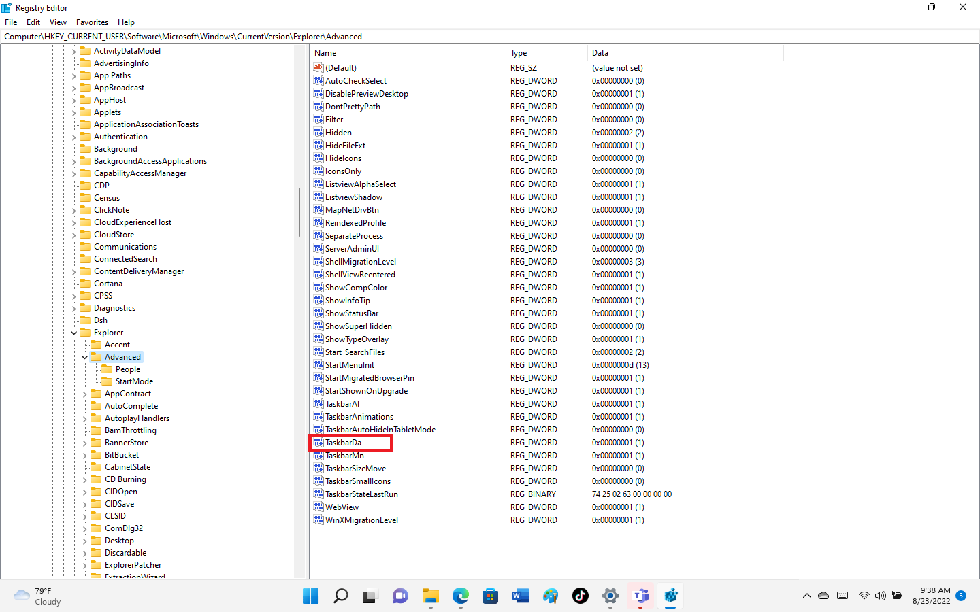The height and width of the screenshot is (612, 980).
Task: Select the WinXMigrationLevel value
Action: 361,520
